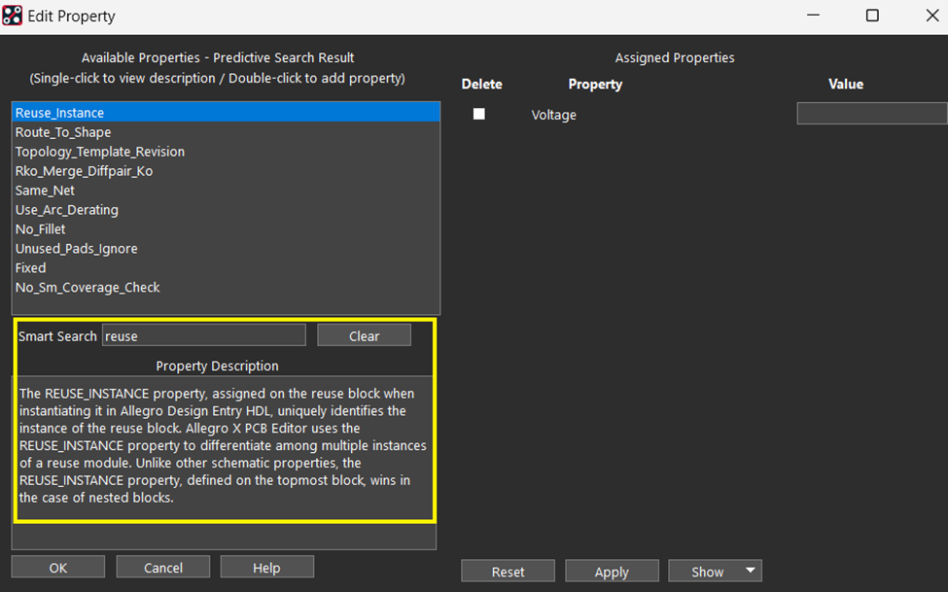The image size is (948, 592).
Task: Select the Route_To_Shape property
Action: pos(63,132)
